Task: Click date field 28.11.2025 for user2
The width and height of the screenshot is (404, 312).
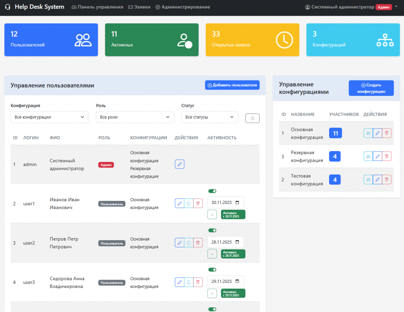Action: [x=225, y=242]
